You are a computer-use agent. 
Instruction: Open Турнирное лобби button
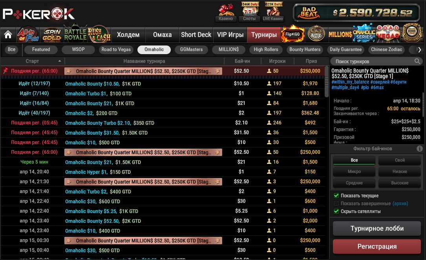pos(377,228)
